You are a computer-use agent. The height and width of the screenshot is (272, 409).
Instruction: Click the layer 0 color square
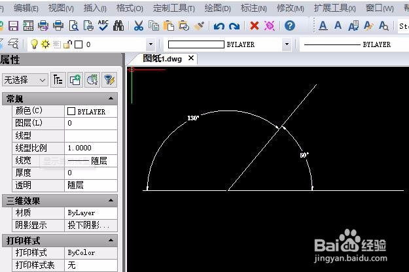[x=79, y=44]
